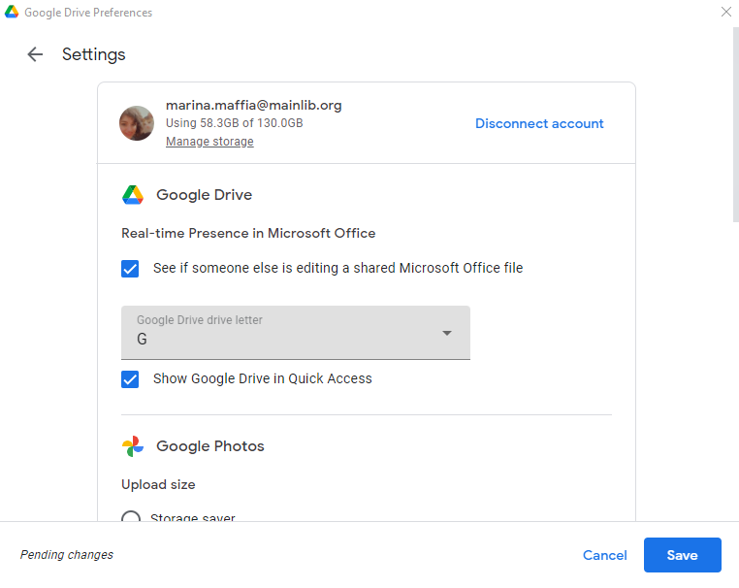This screenshot has width=739, height=588.
Task: Select the Storage saver radio button
Action: 131,516
